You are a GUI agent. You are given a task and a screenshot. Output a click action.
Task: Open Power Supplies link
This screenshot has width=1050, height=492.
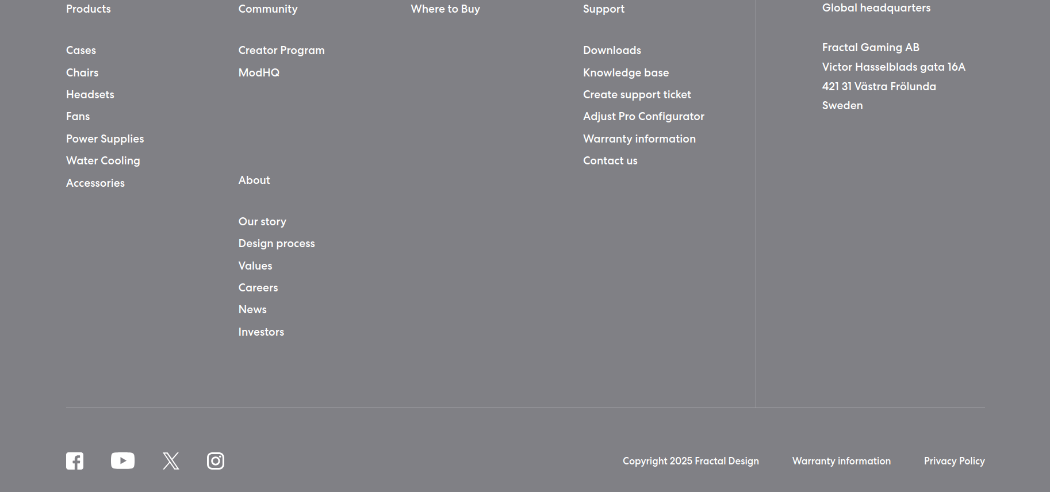pos(105,139)
